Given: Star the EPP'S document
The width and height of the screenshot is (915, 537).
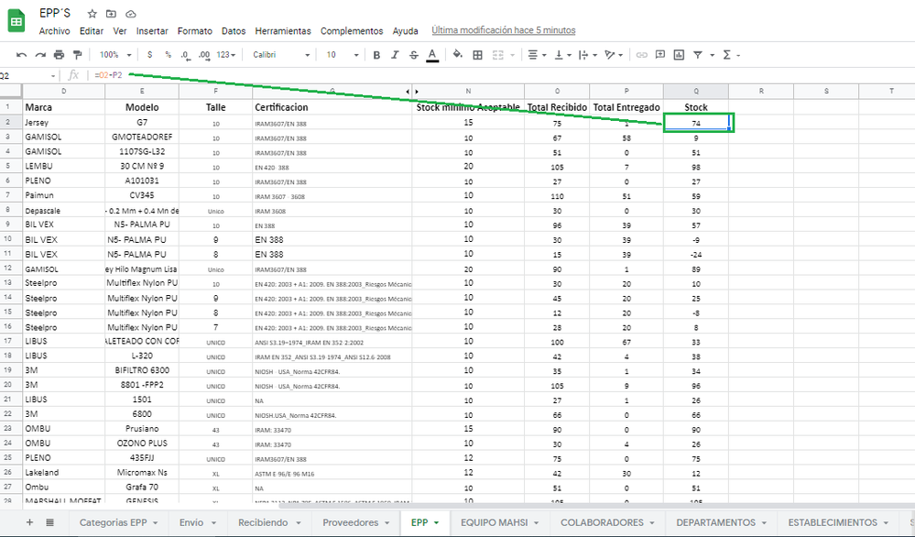Looking at the screenshot, I should [92, 14].
